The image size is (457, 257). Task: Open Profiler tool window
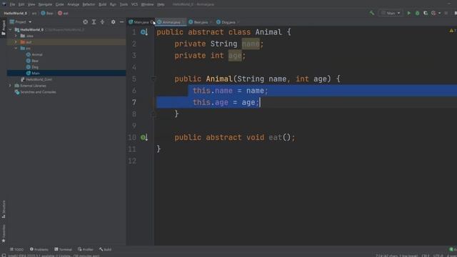coord(86,249)
